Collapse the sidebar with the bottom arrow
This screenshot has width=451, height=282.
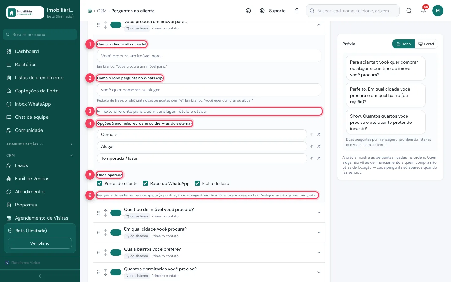click(x=40, y=276)
